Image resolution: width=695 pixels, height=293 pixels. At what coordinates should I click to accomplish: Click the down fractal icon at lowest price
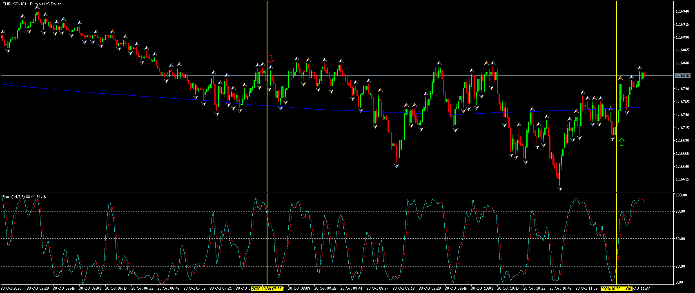pos(560,189)
